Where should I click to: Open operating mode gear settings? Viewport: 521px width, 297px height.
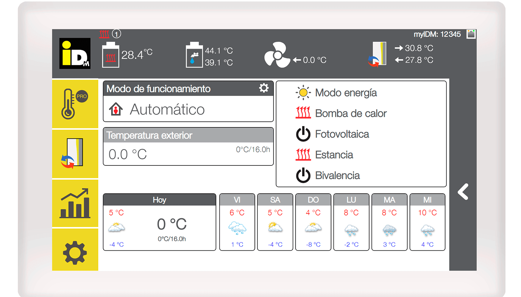click(x=264, y=88)
